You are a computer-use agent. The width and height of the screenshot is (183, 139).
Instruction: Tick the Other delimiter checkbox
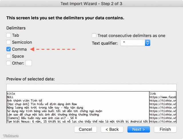pyautogui.click(x=9, y=63)
